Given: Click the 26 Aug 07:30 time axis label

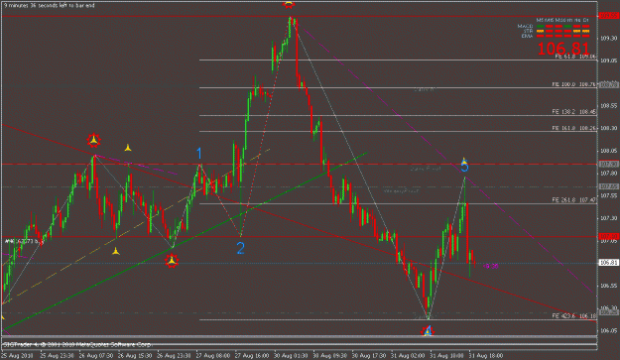Looking at the screenshot, I should (96, 356).
